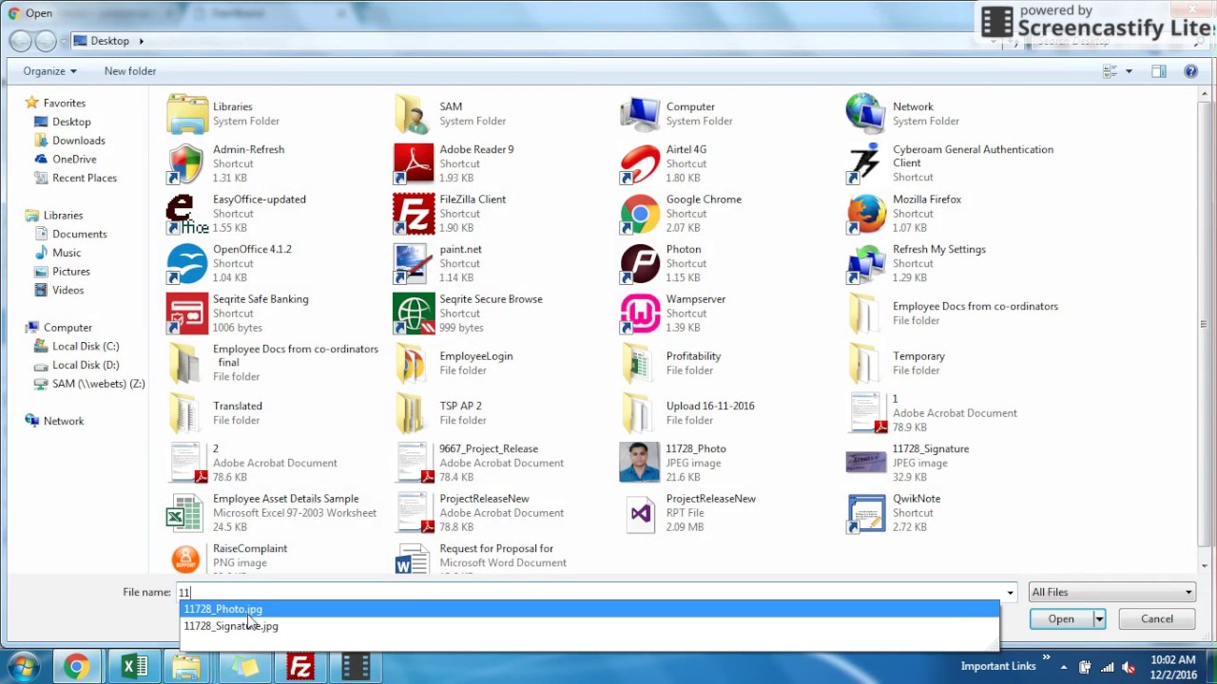Open Local Disk (C:) in navigation pane
Image resolution: width=1217 pixels, height=684 pixels.
[x=86, y=347]
